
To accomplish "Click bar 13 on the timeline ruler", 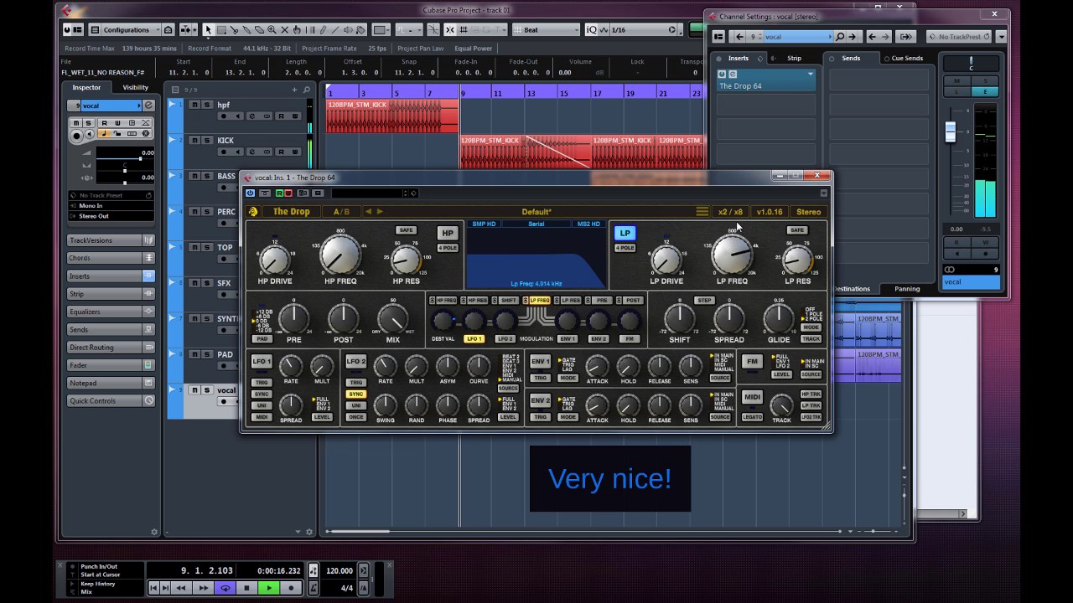I will pos(531,93).
